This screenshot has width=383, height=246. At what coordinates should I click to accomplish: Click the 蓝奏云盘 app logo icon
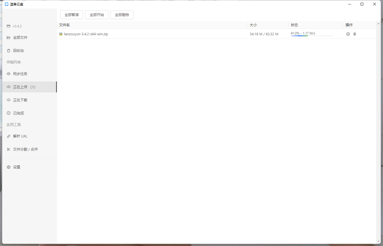point(7,4)
